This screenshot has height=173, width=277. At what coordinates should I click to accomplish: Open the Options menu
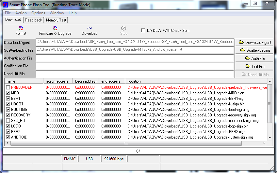(38, 13)
